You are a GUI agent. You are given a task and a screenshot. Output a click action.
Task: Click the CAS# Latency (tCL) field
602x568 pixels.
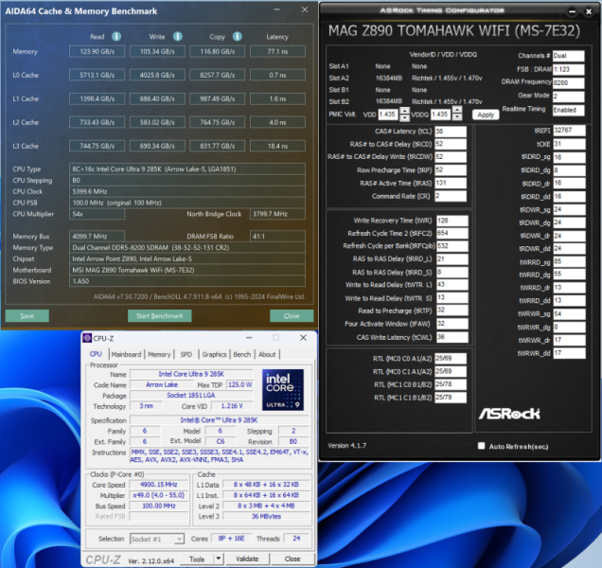(x=451, y=132)
